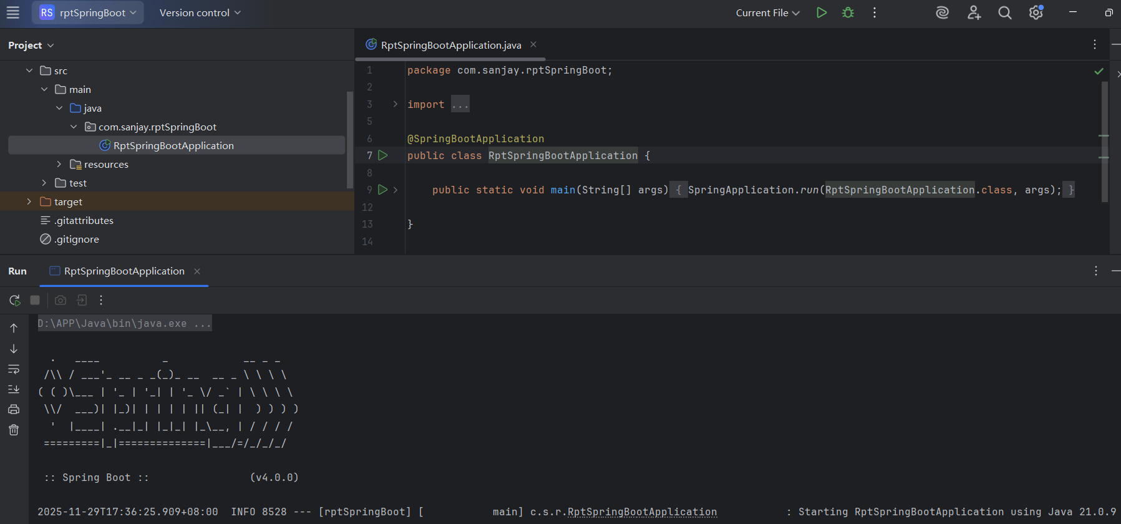Start debugging with the bug icon
This screenshot has width=1121, height=524.
point(848,12)
